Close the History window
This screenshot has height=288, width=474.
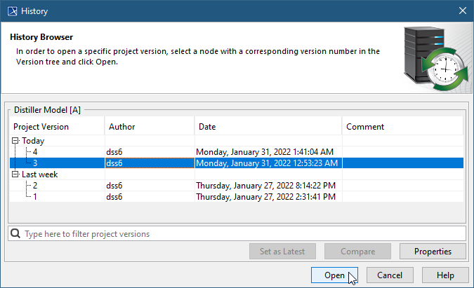pos(462,11)
